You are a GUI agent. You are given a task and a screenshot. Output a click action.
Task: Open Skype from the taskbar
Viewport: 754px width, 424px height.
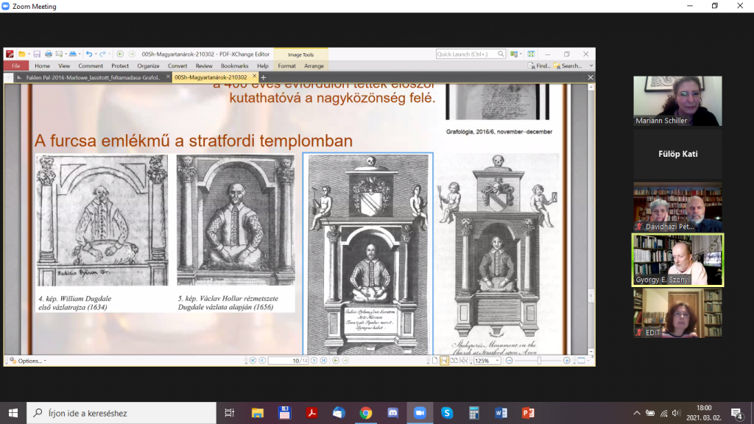[447, 413]
